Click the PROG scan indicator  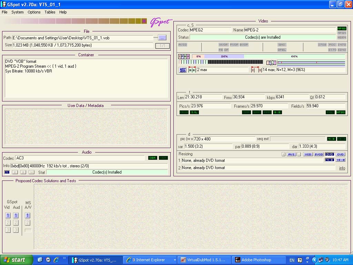point(184,112)
